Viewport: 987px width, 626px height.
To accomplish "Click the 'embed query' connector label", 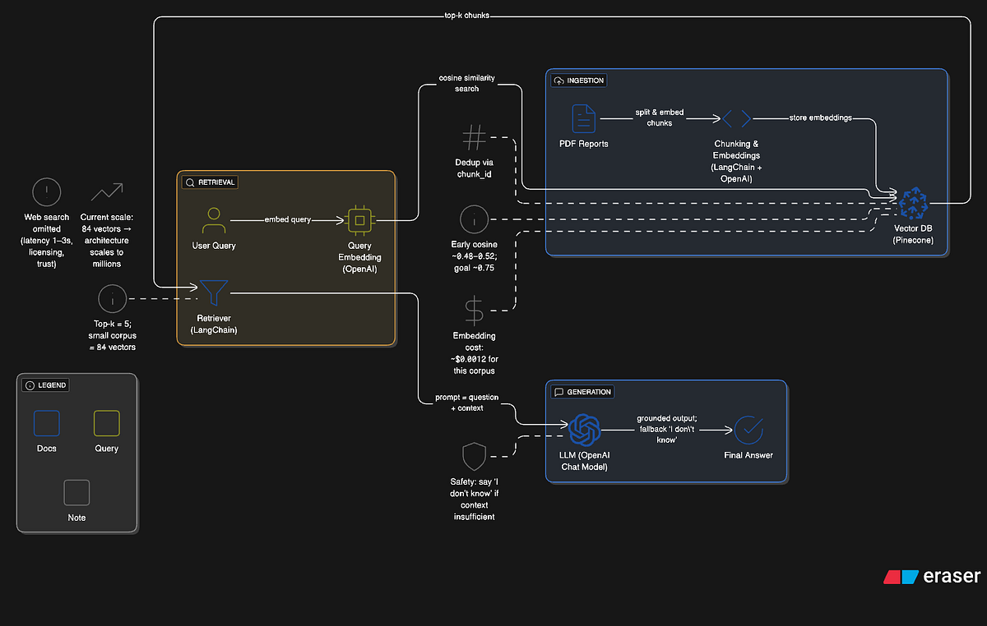I will click(x=288, y=220).
